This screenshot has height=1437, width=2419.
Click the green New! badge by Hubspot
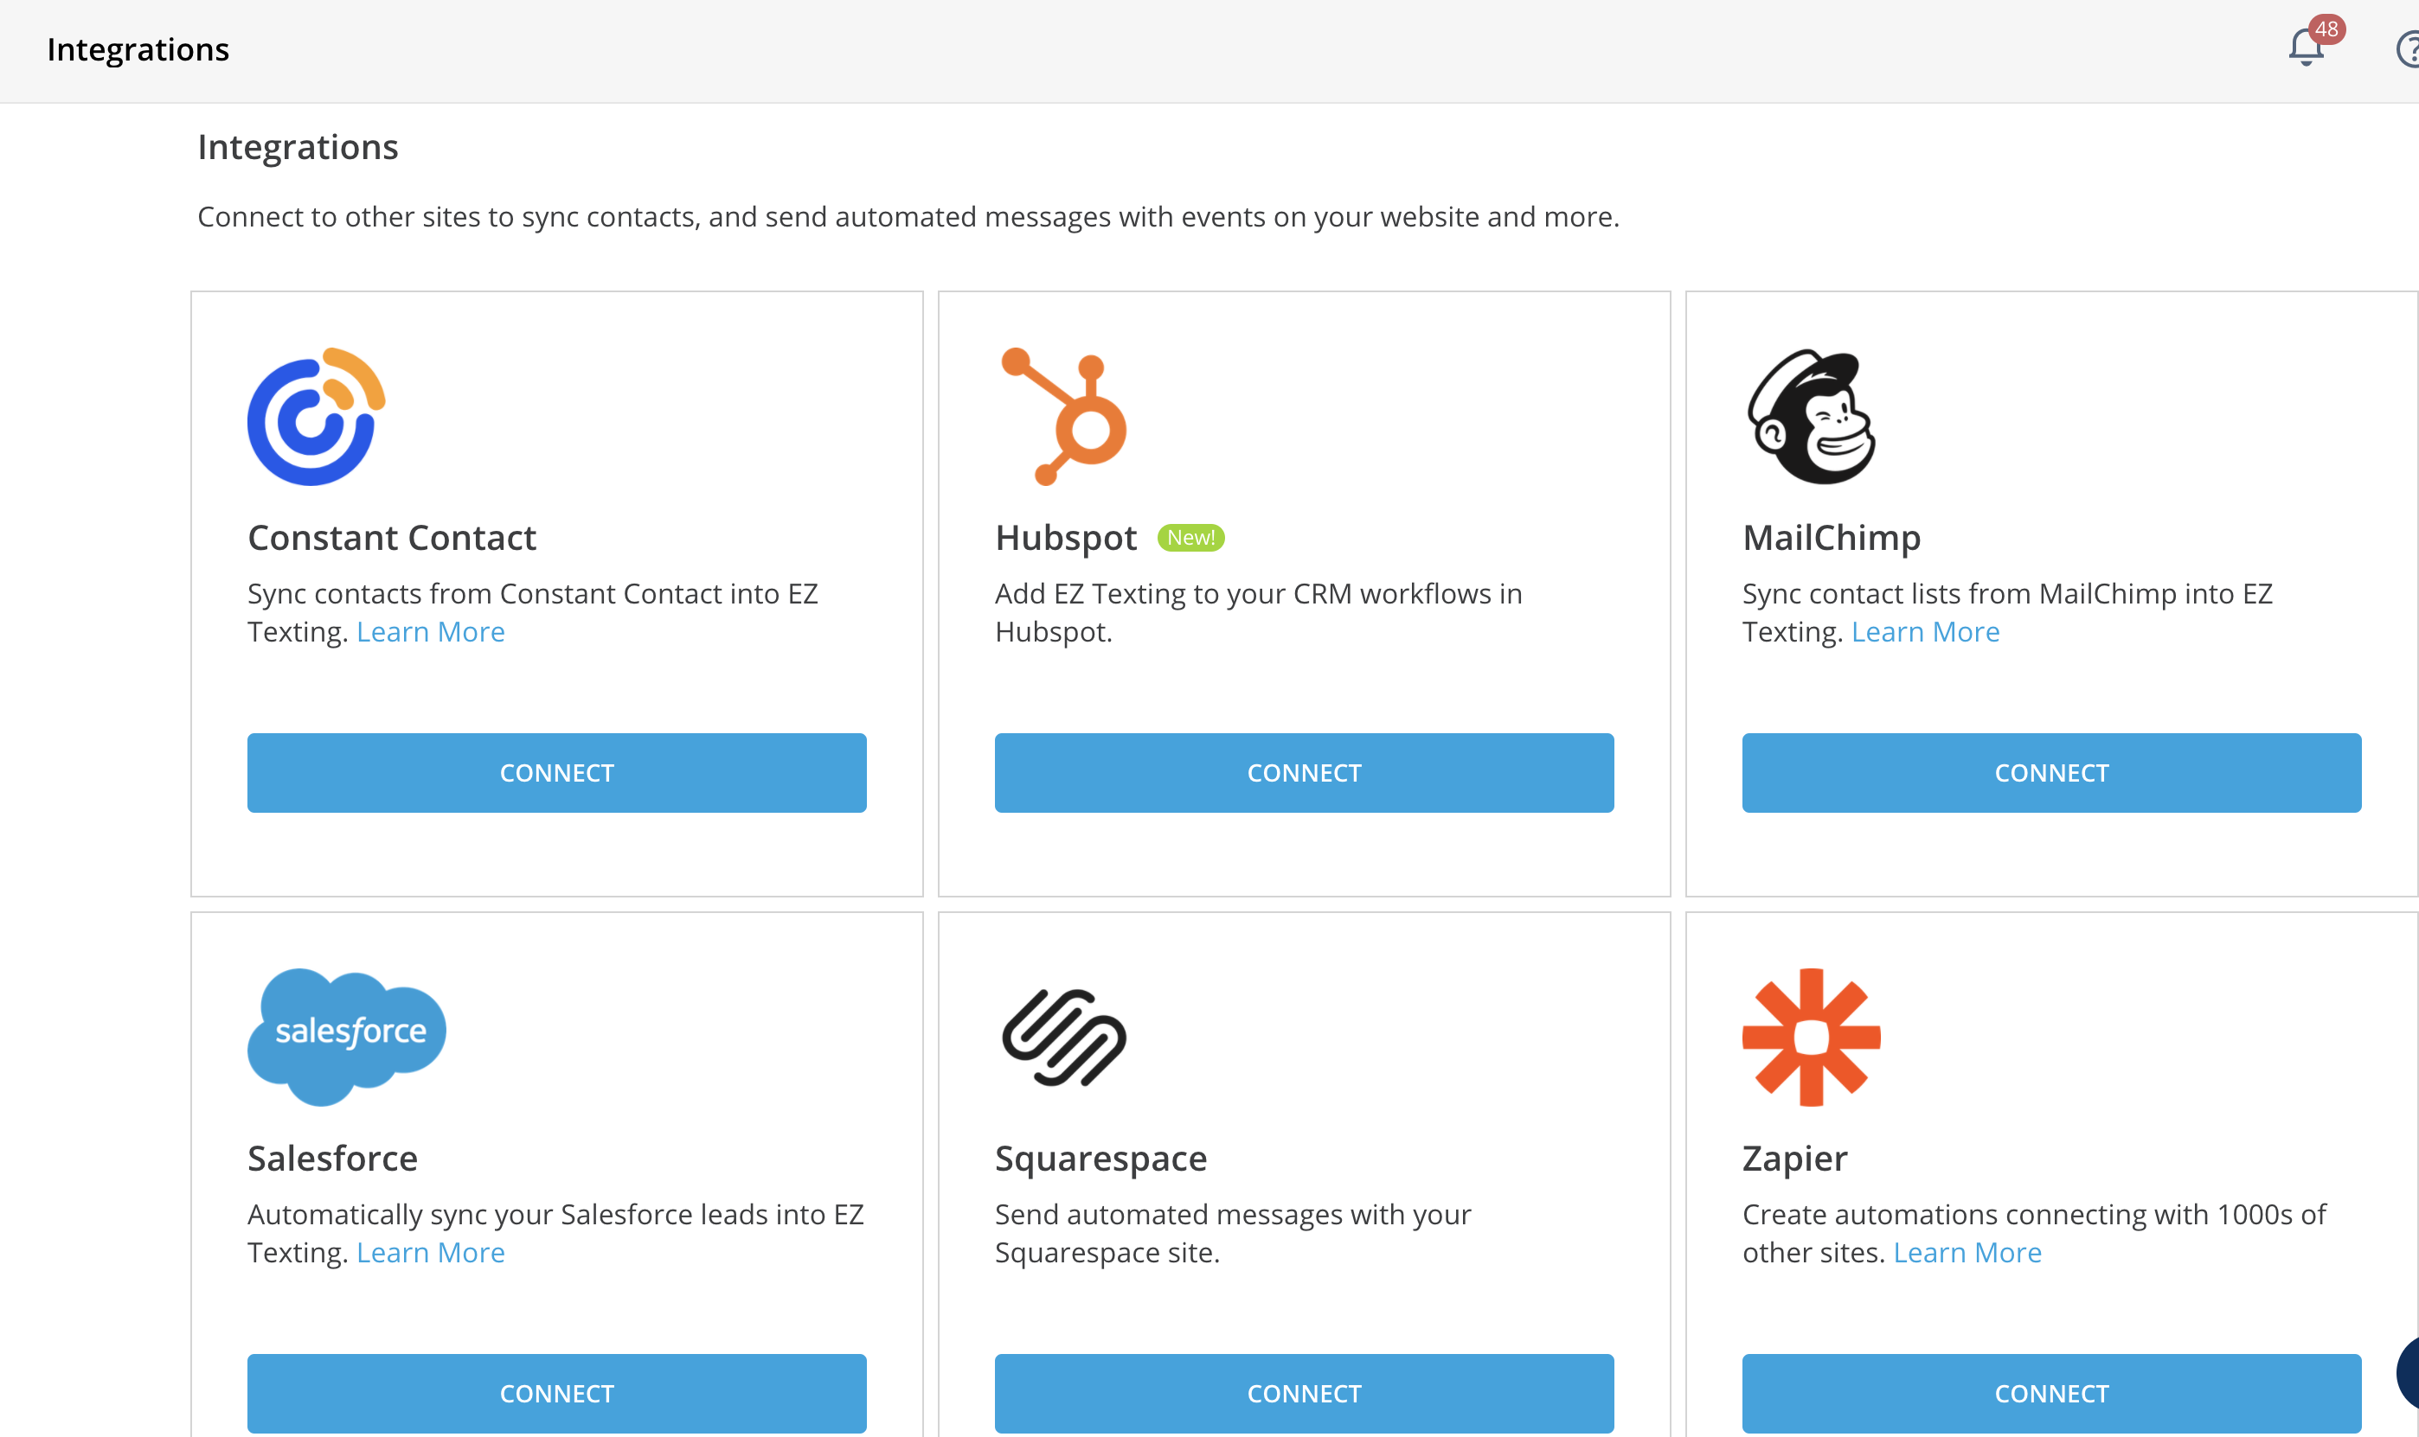click(1190, 538)
